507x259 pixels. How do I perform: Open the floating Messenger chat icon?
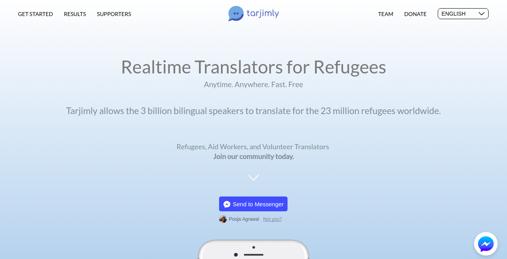(x=485, y=244)
